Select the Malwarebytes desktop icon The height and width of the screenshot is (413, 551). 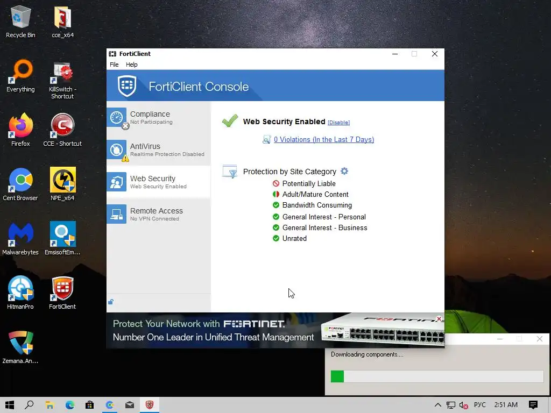coord(20,239)
